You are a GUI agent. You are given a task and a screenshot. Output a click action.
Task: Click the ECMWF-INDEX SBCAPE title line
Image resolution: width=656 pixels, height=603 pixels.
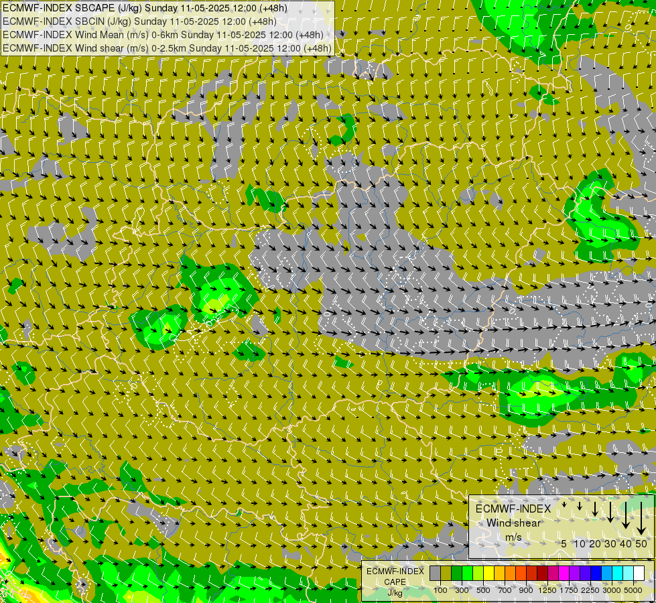[147, 8]
